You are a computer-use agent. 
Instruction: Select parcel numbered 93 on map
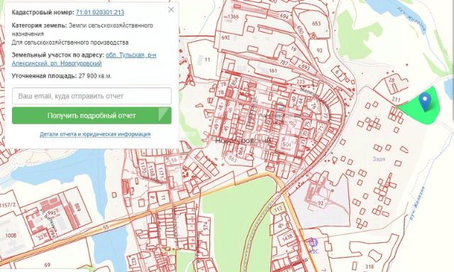(x=319, y=50)
